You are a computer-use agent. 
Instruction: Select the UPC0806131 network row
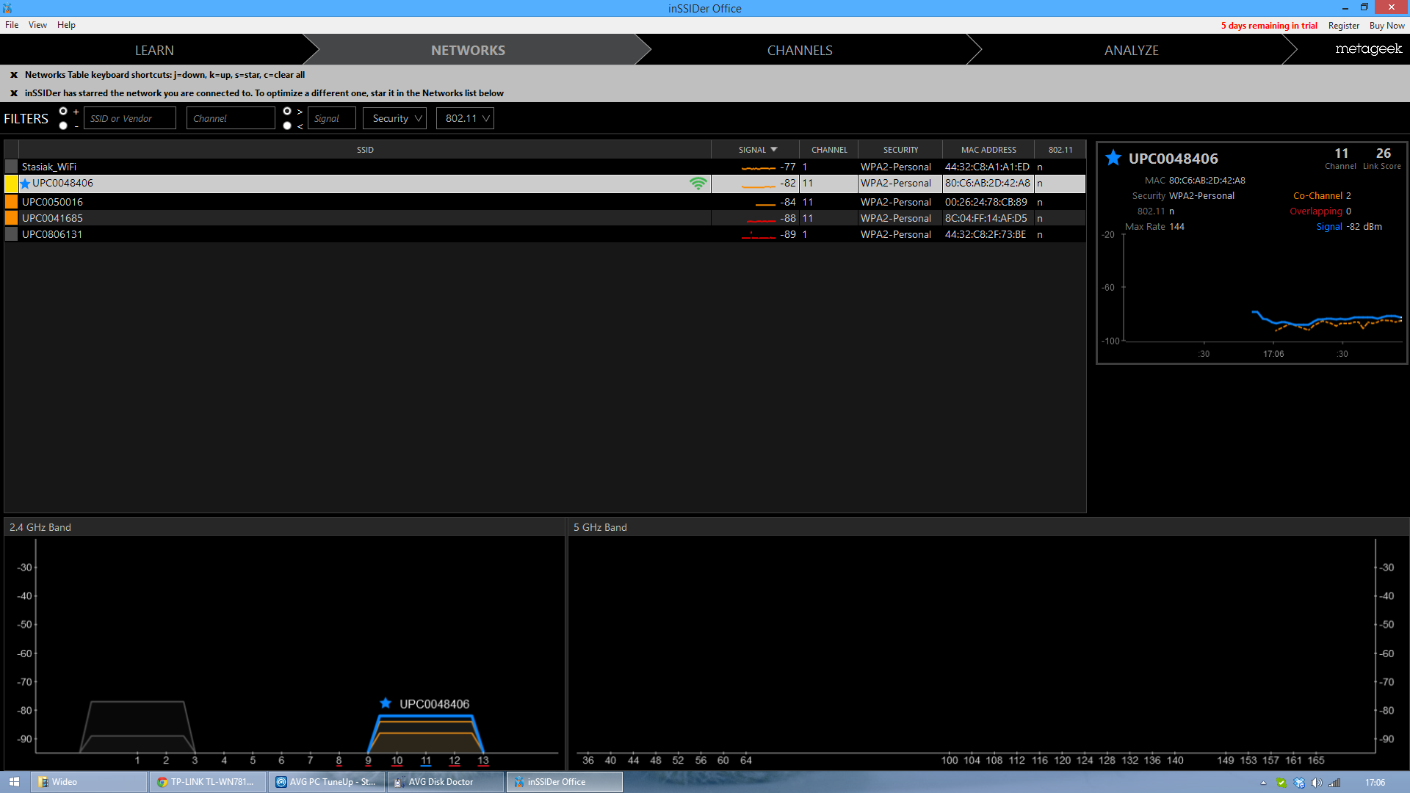545,234
